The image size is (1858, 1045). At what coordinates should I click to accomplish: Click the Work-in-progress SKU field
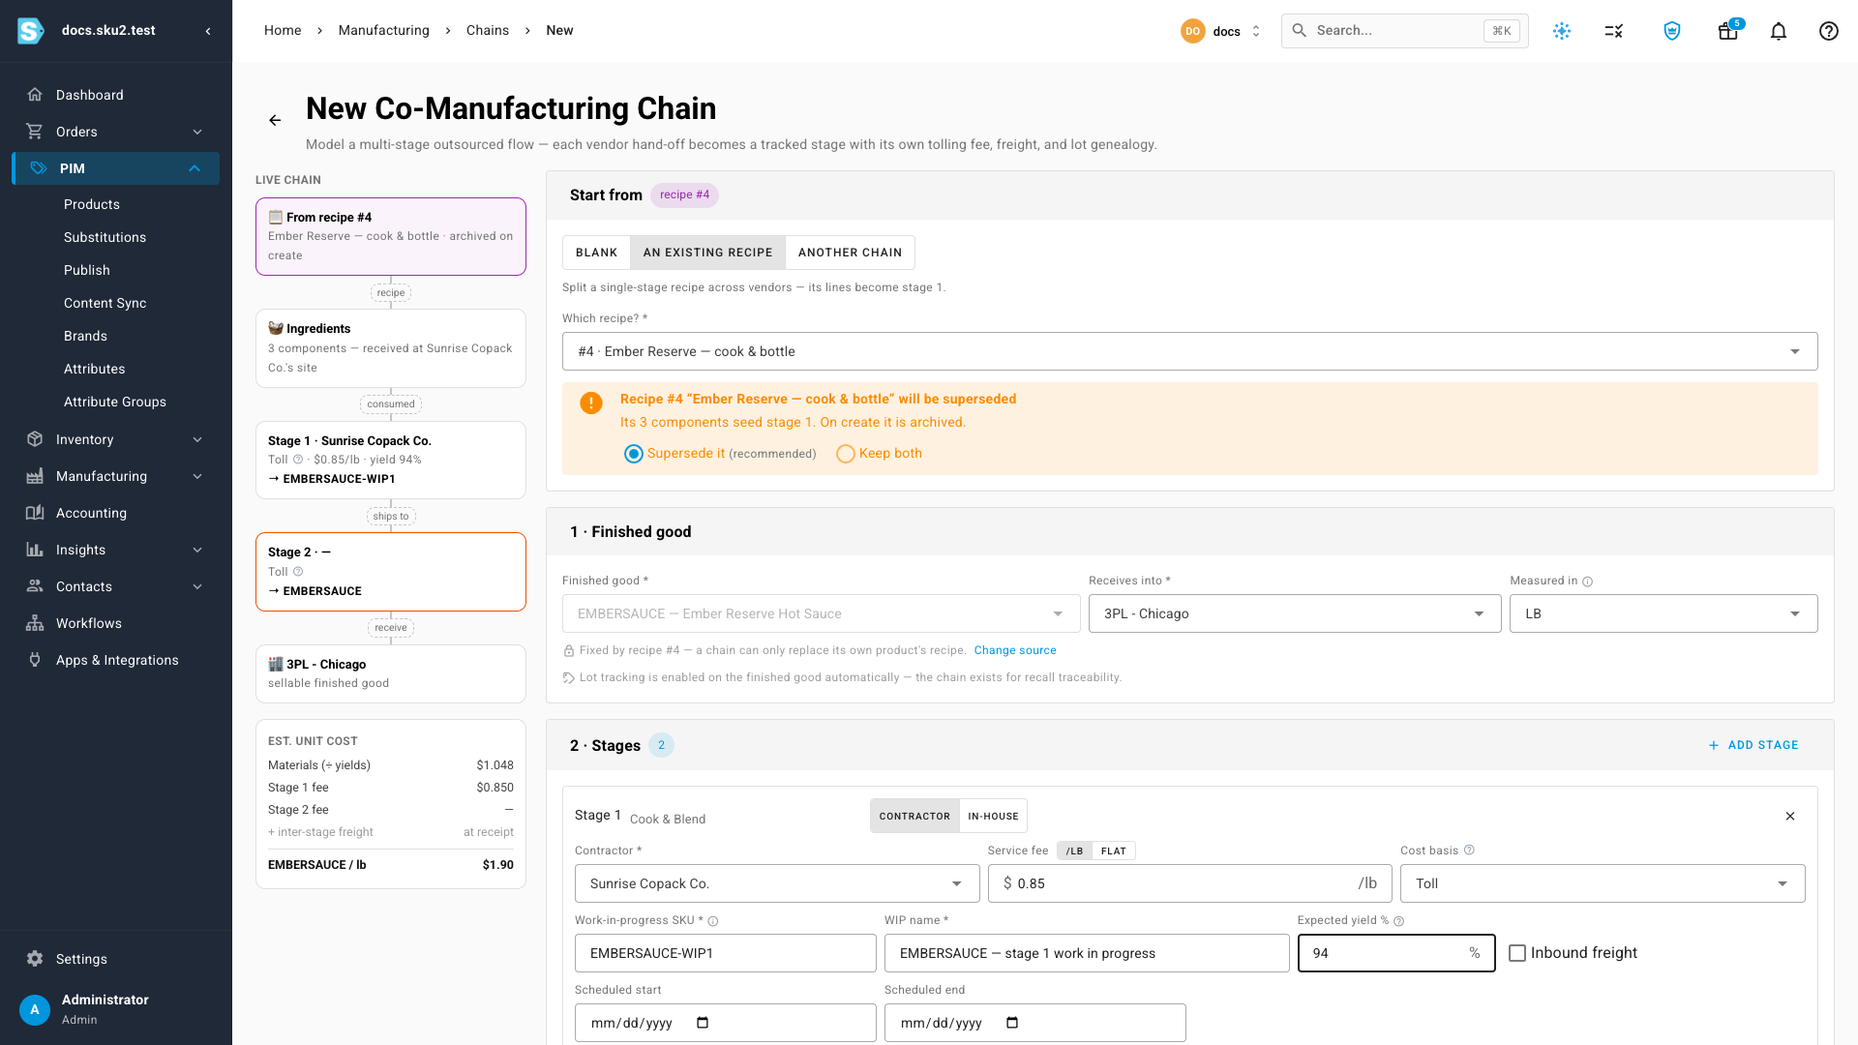point(725,953)
